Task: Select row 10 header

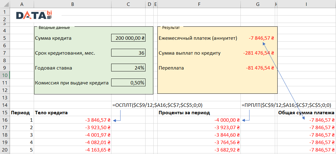Action: click(x=5, y=75)
